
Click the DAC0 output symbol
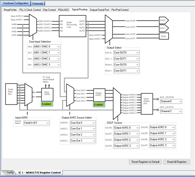click(x=164, y=20)
